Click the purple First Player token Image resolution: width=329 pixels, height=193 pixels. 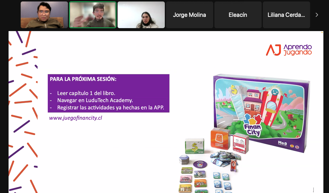200,164
